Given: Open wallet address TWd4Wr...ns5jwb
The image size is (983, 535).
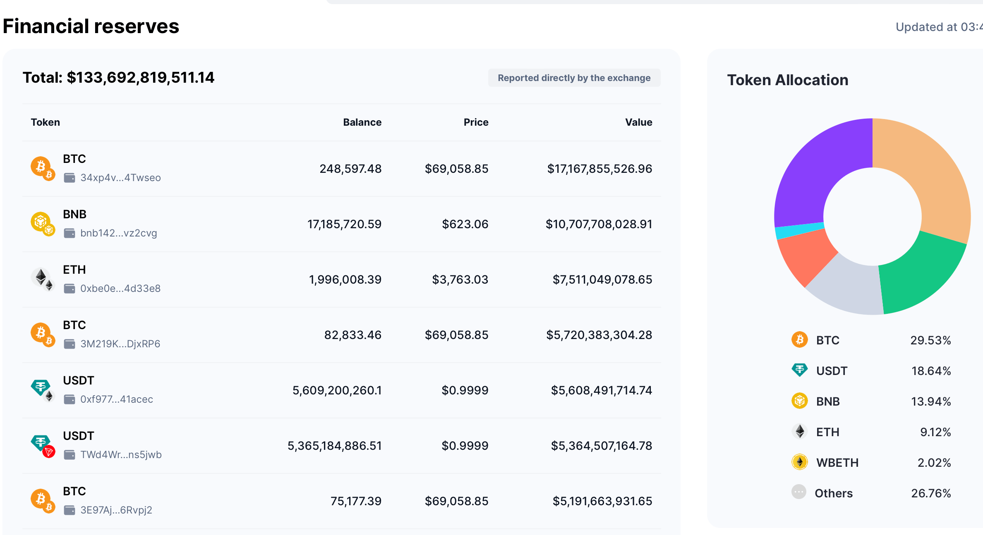Looking at the screenshot, I should pos(121,455).
